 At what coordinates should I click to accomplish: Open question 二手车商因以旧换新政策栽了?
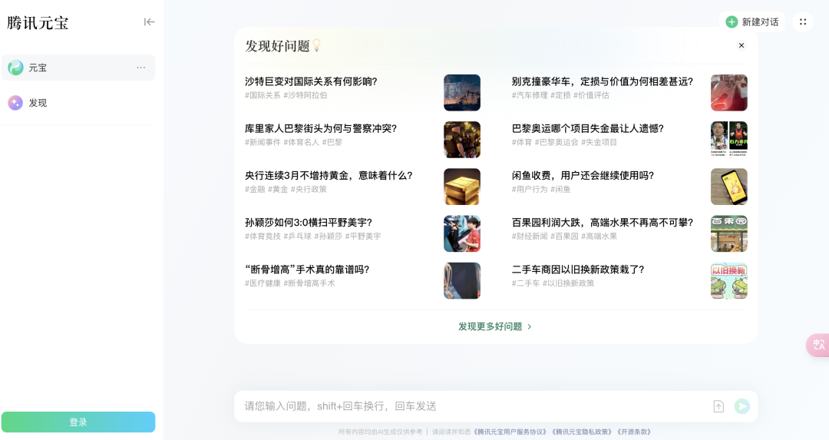[578, 270]
